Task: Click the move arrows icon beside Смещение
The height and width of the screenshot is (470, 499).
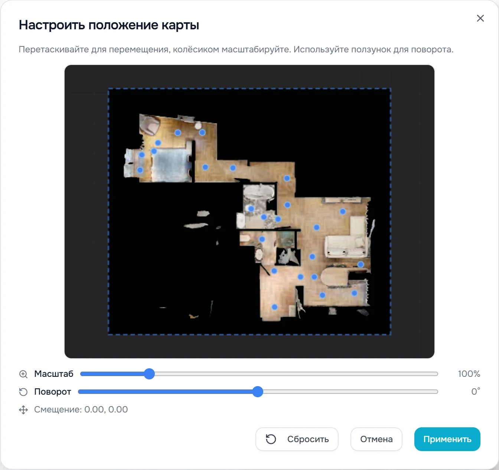Action: 23,409
